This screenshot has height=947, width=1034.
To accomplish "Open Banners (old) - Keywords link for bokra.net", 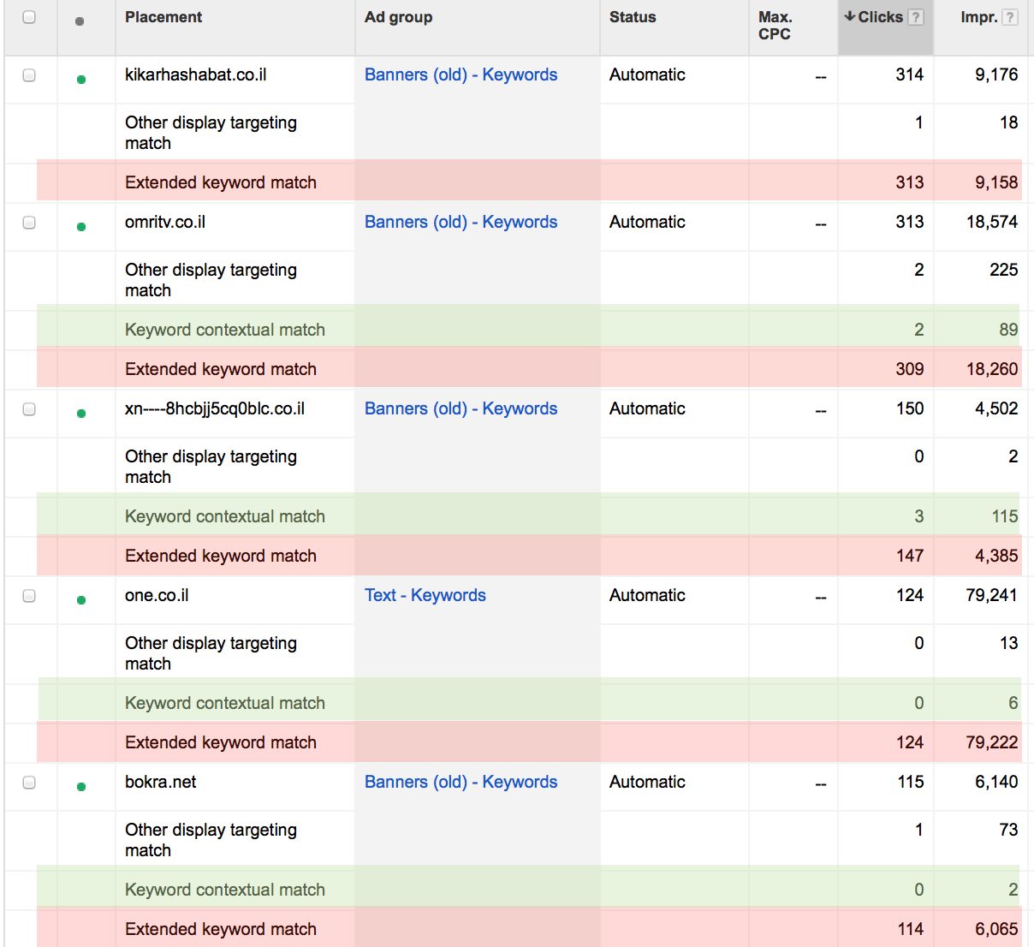I will [x=461, y=782].
